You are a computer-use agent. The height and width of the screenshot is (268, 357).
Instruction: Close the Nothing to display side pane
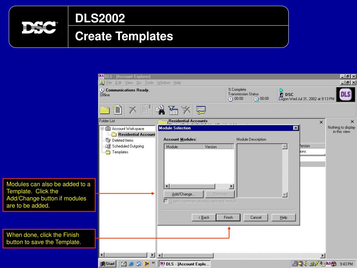tap(352, 122)
